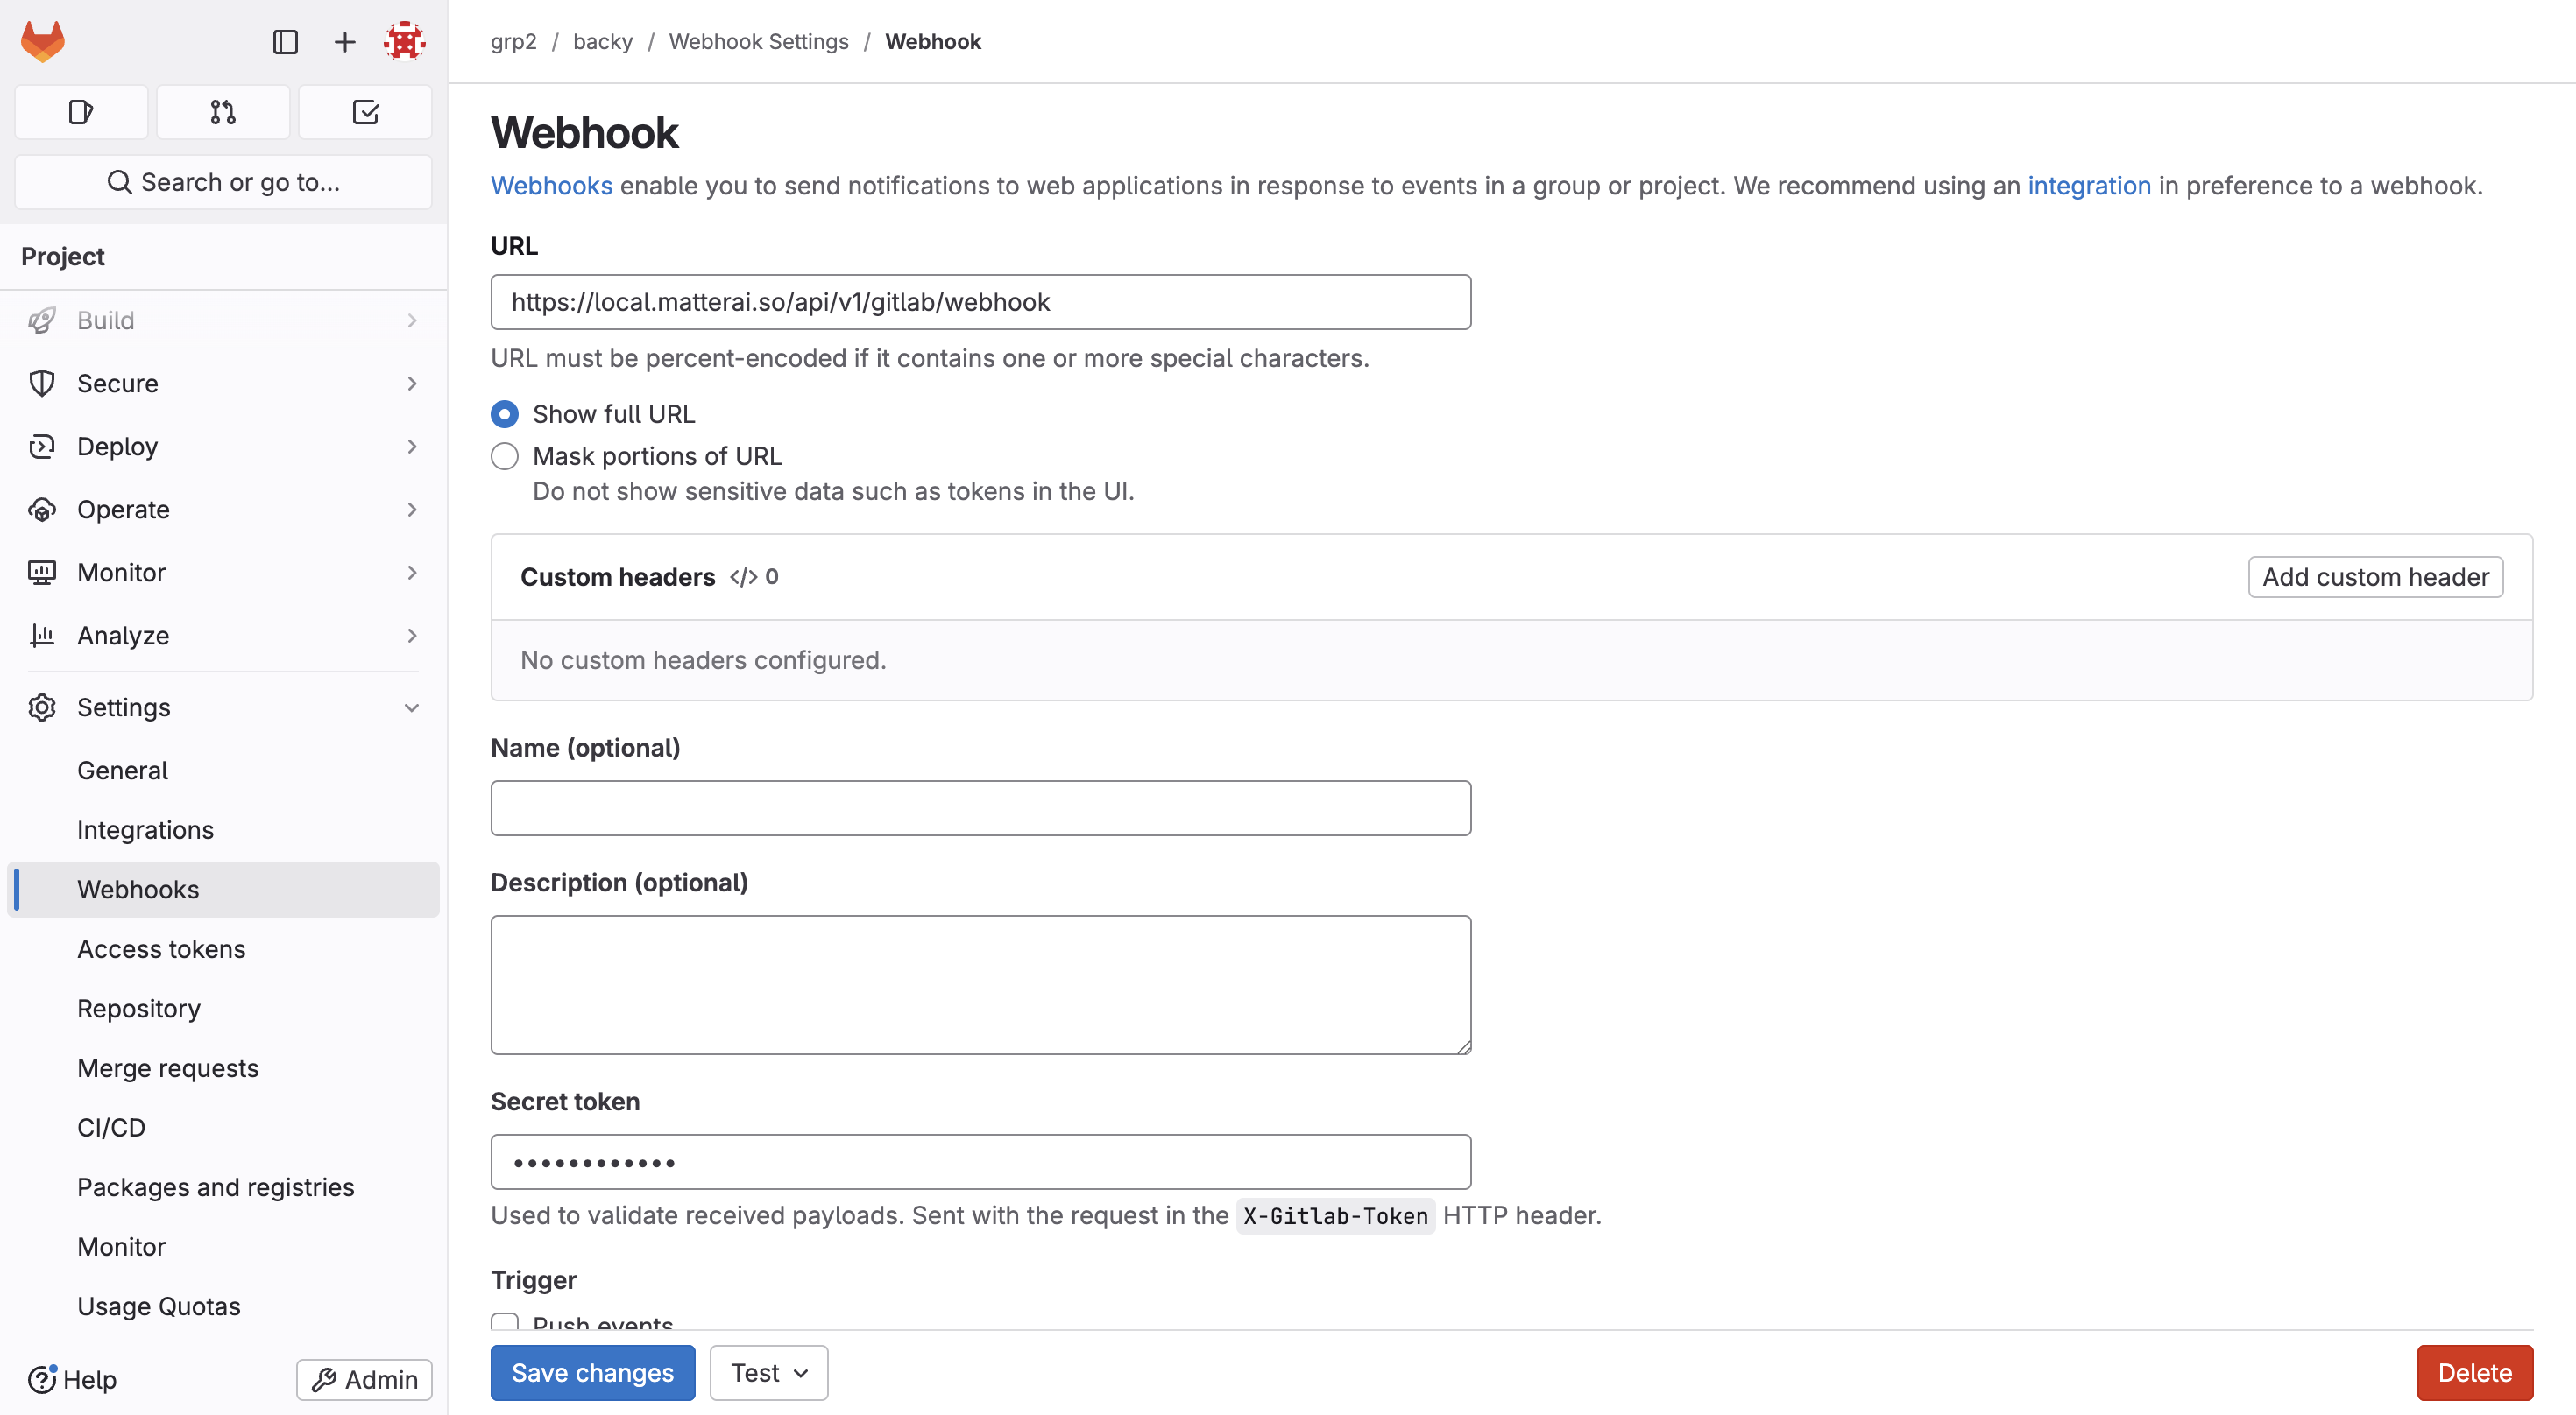Click the Help question mark icon
The image size is (2576, 1415).
41,1380
